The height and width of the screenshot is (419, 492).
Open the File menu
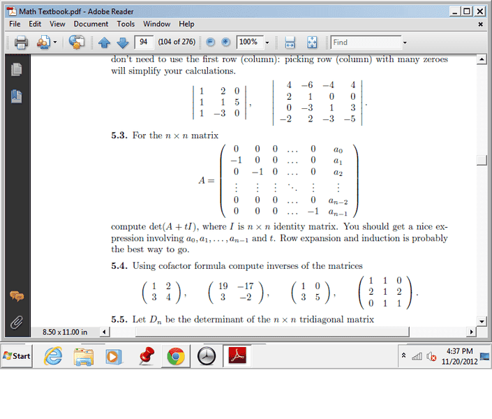tap(15, 24)
